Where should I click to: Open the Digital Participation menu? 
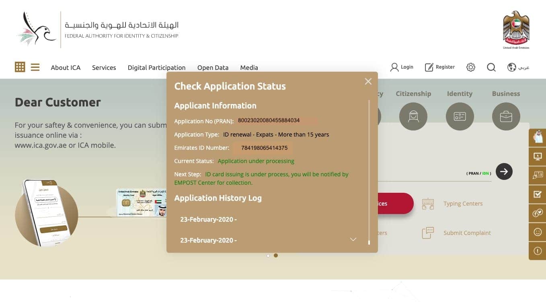point(156,67)
